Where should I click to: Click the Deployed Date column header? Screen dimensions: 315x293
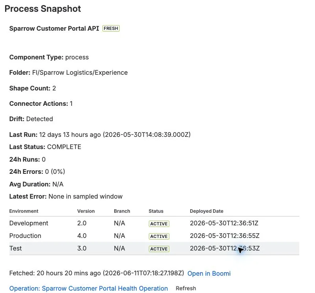pos(206,211)
